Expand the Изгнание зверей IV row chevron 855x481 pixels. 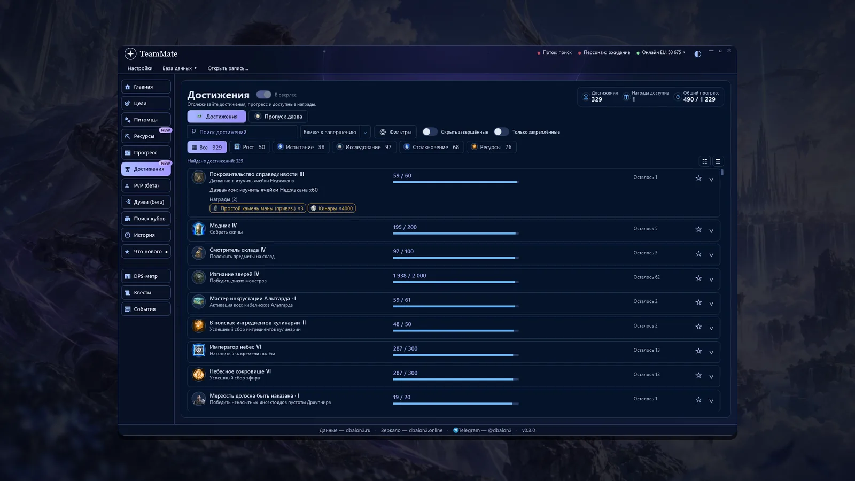point(711,280)
